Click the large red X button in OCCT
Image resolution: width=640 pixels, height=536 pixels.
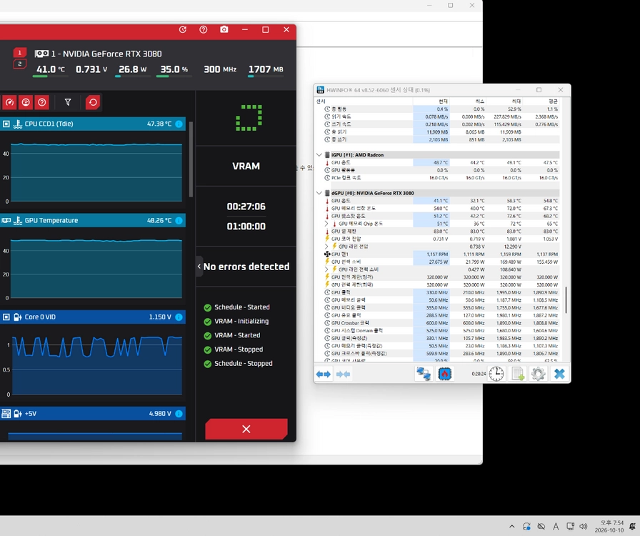[x=246, y=429]
